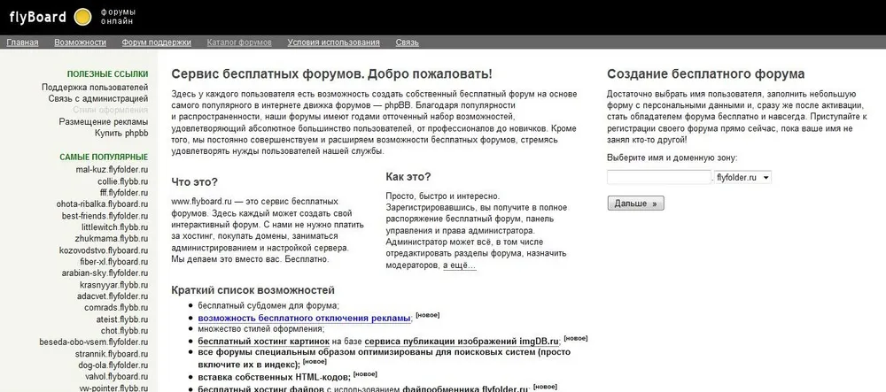The height and width of the screenshot is (392, 886).
Task: Click the Связь navigation link
Action: coord(407,42)
